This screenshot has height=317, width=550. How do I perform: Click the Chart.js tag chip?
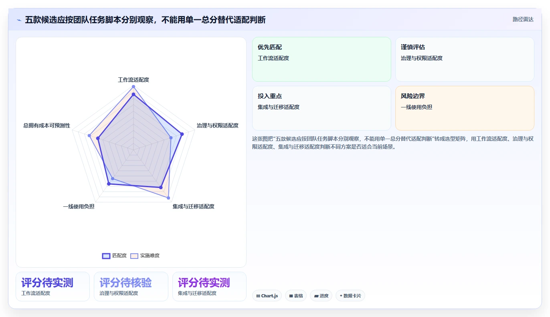tap(267, 296)
